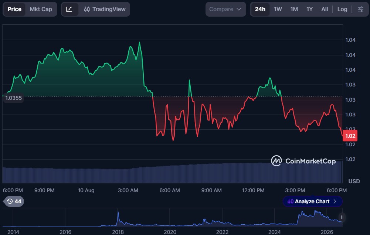370x235 pixels.
Task: Click the 3:00 AM time axis label
Action: pos(128,190)
